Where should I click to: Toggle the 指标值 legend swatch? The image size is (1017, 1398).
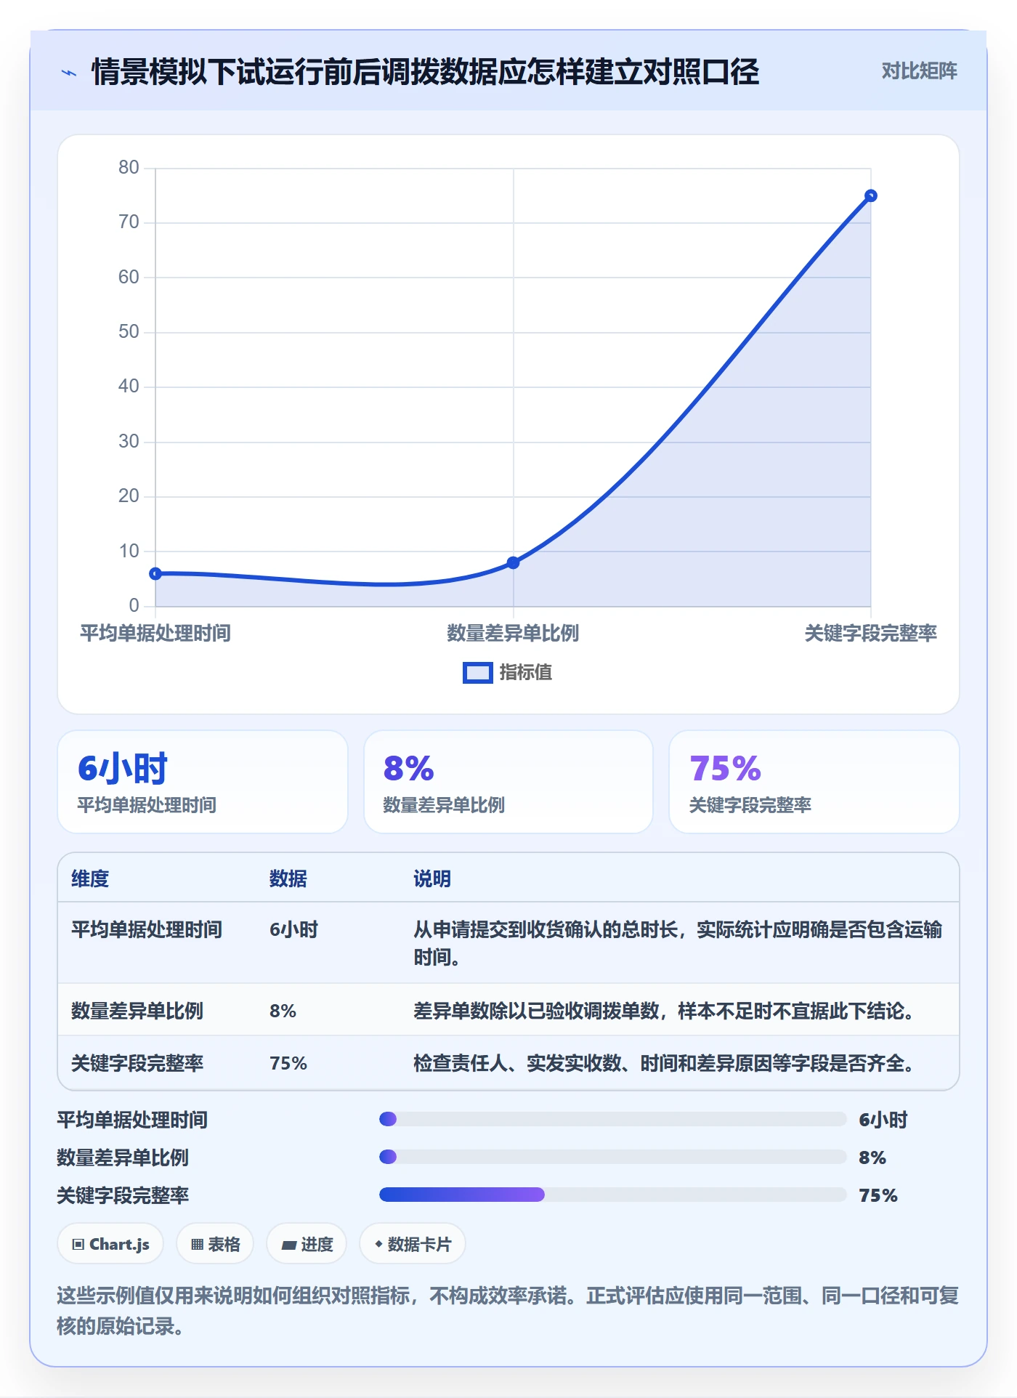[x=478, y=673]
